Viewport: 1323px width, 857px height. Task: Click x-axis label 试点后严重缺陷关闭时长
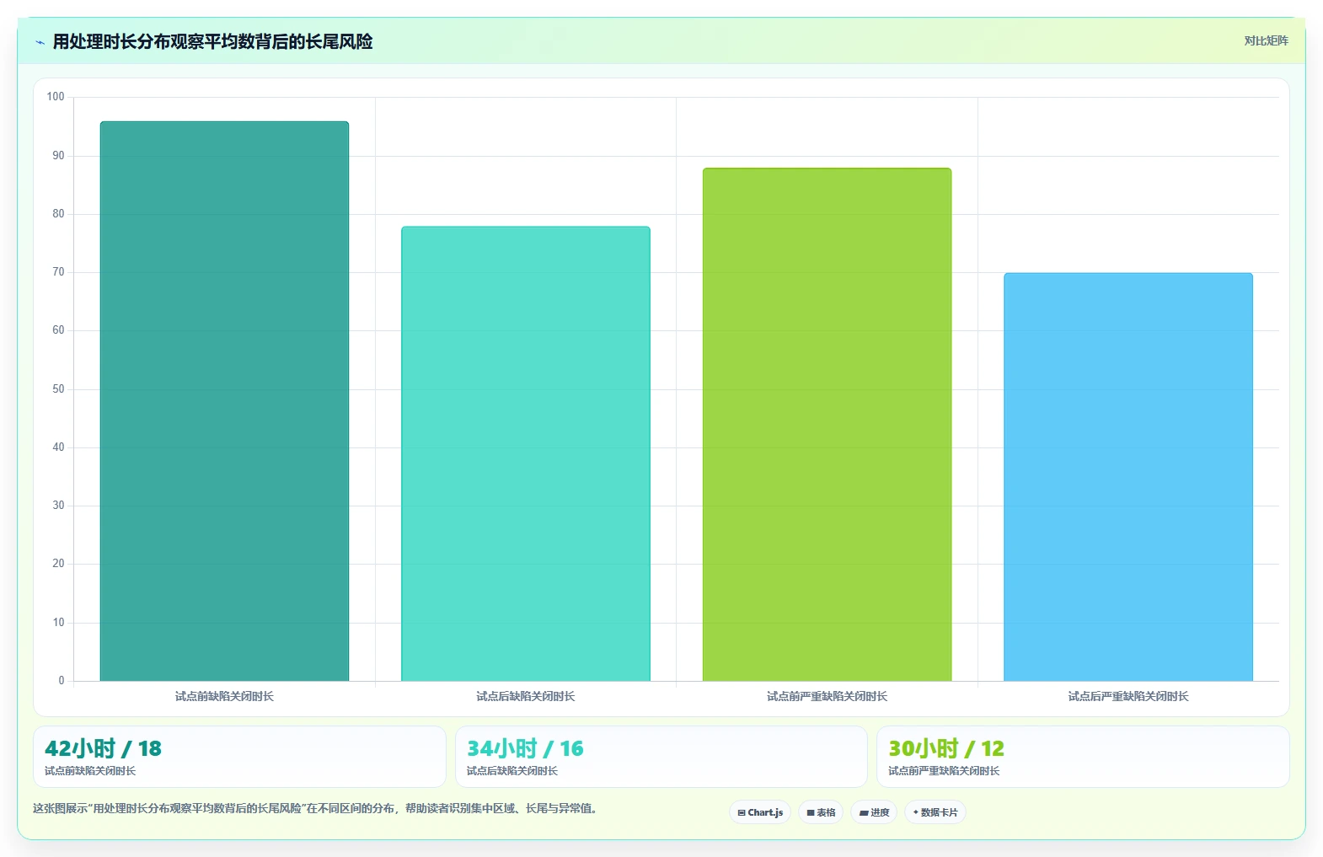(x=1128, y=696)
